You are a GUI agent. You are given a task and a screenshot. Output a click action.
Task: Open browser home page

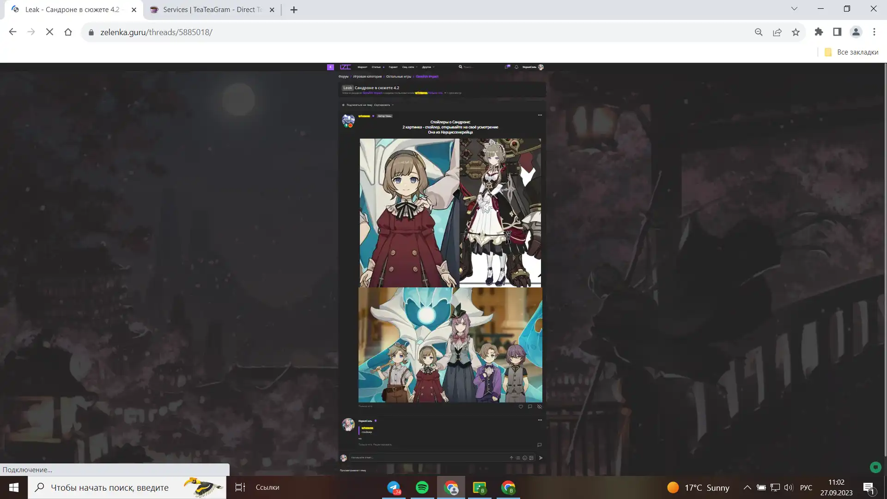[68, 32]
